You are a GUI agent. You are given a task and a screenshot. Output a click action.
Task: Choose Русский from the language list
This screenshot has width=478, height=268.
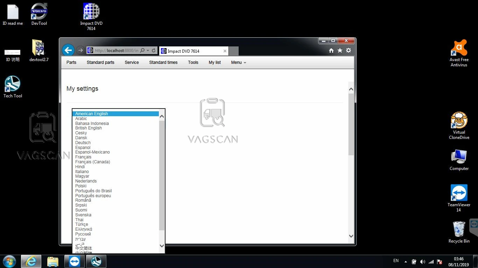115,234
